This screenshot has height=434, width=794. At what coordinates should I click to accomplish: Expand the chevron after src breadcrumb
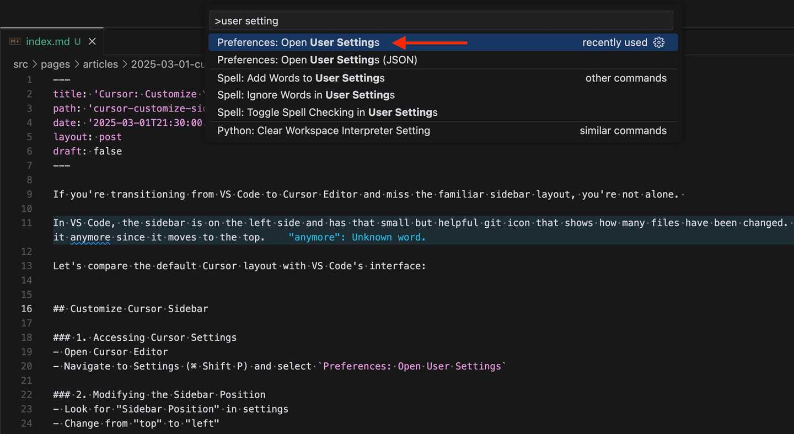34,64
